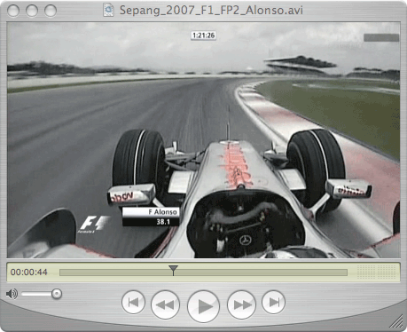Play the Sepang Alonso video
The width and height of the screenshot is (407, 332).
pyautogui.click(x=203, y=306)
